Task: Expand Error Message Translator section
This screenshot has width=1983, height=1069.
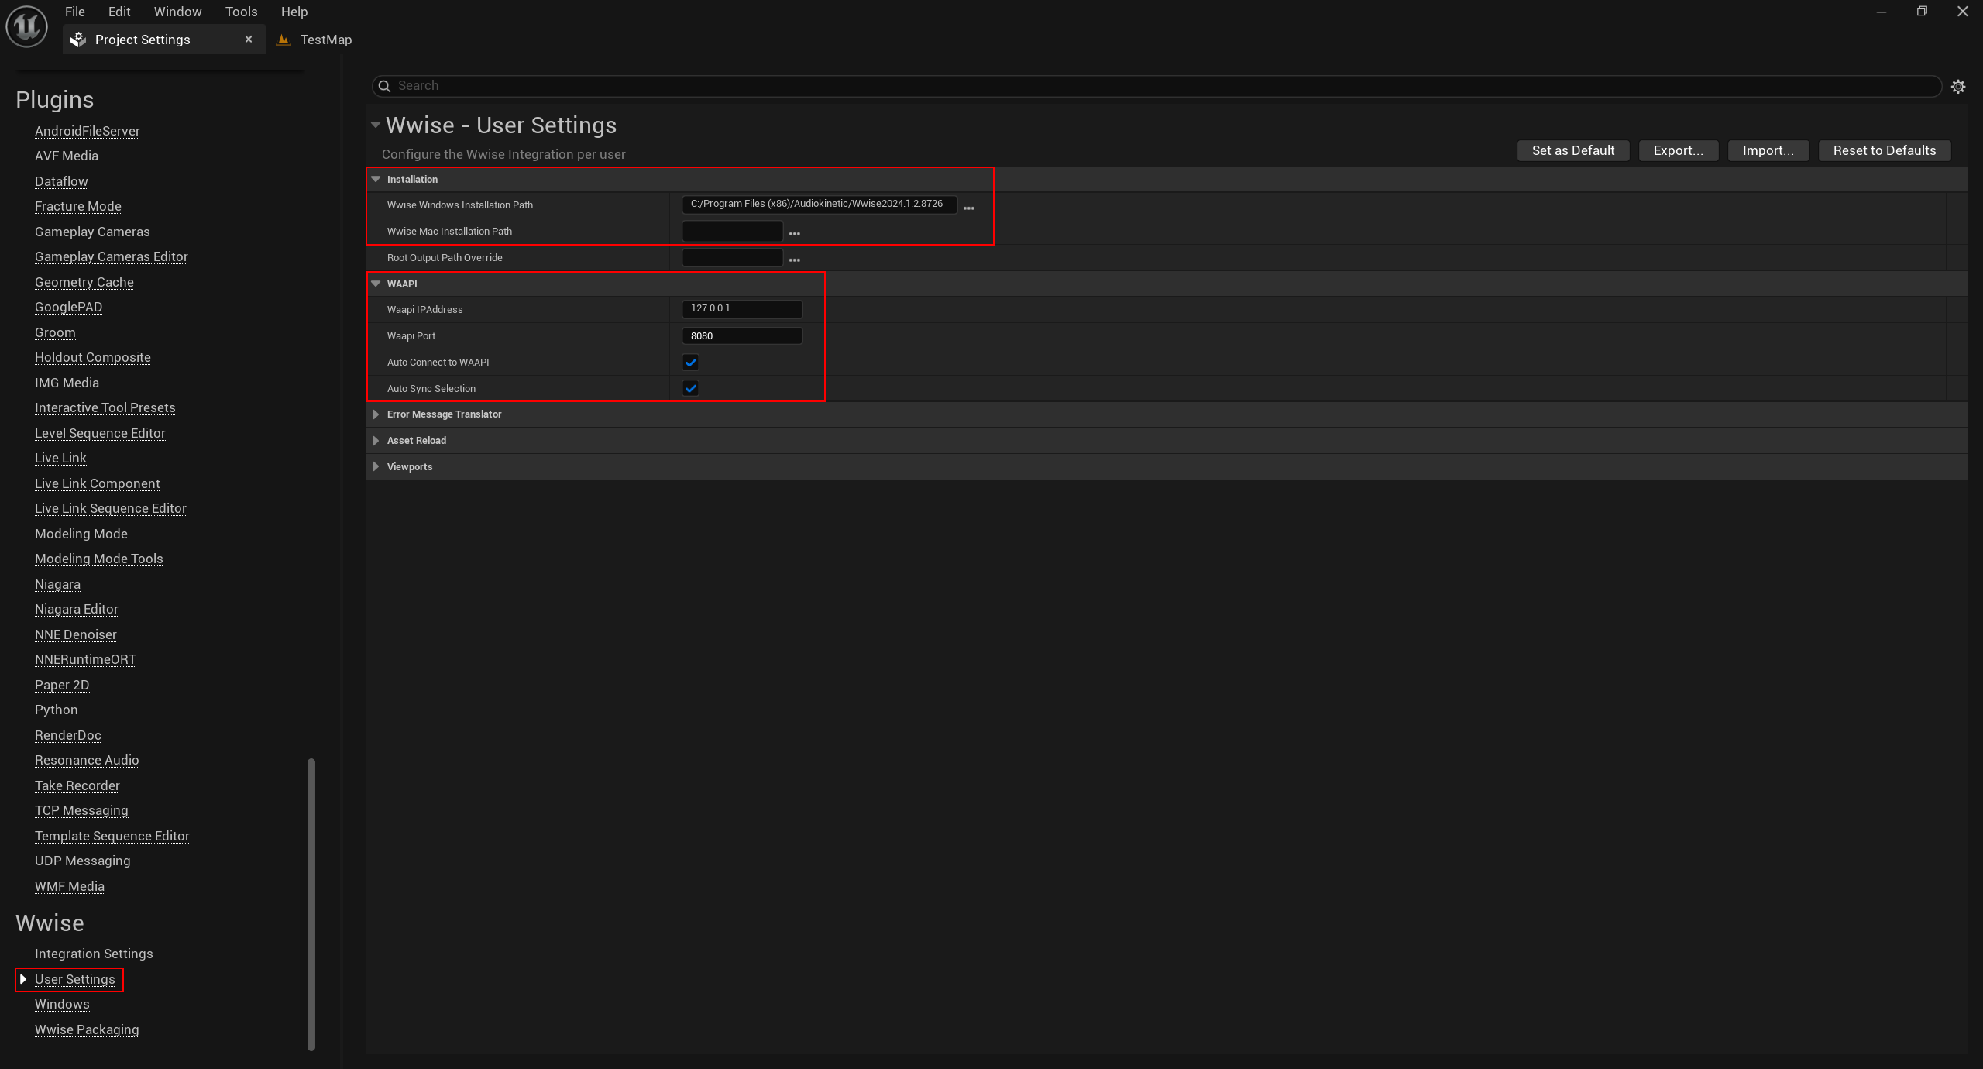Action: pyautogui.click(x=376, y=414)
